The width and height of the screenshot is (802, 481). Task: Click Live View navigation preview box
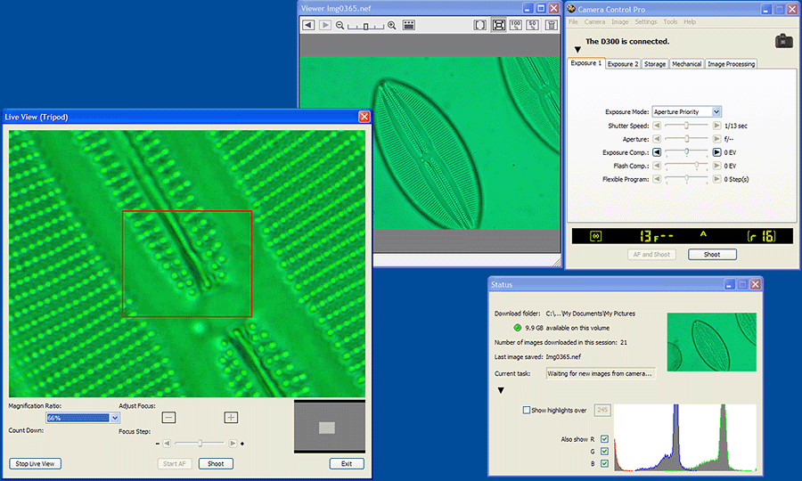click(x=330, y=427)
